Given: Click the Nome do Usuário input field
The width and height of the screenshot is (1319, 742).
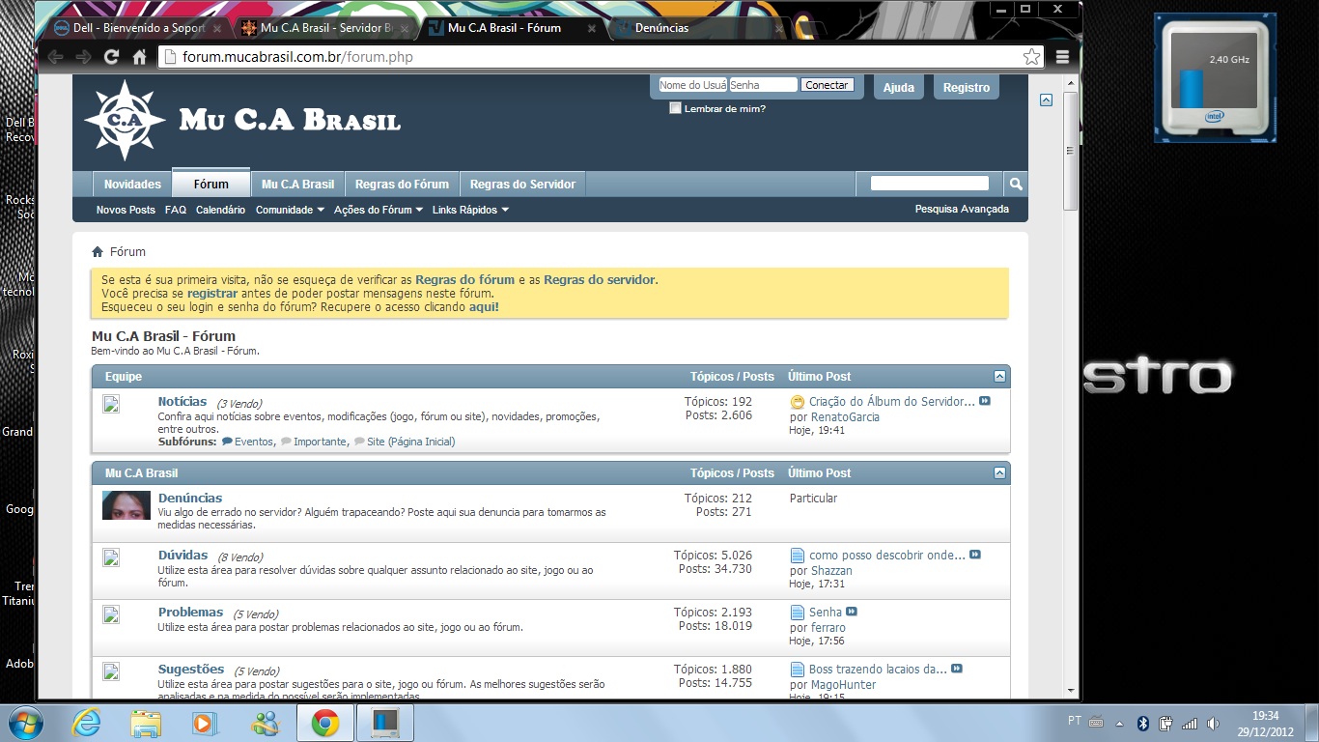Looking at the screenshot, I should tap(692, 85).
